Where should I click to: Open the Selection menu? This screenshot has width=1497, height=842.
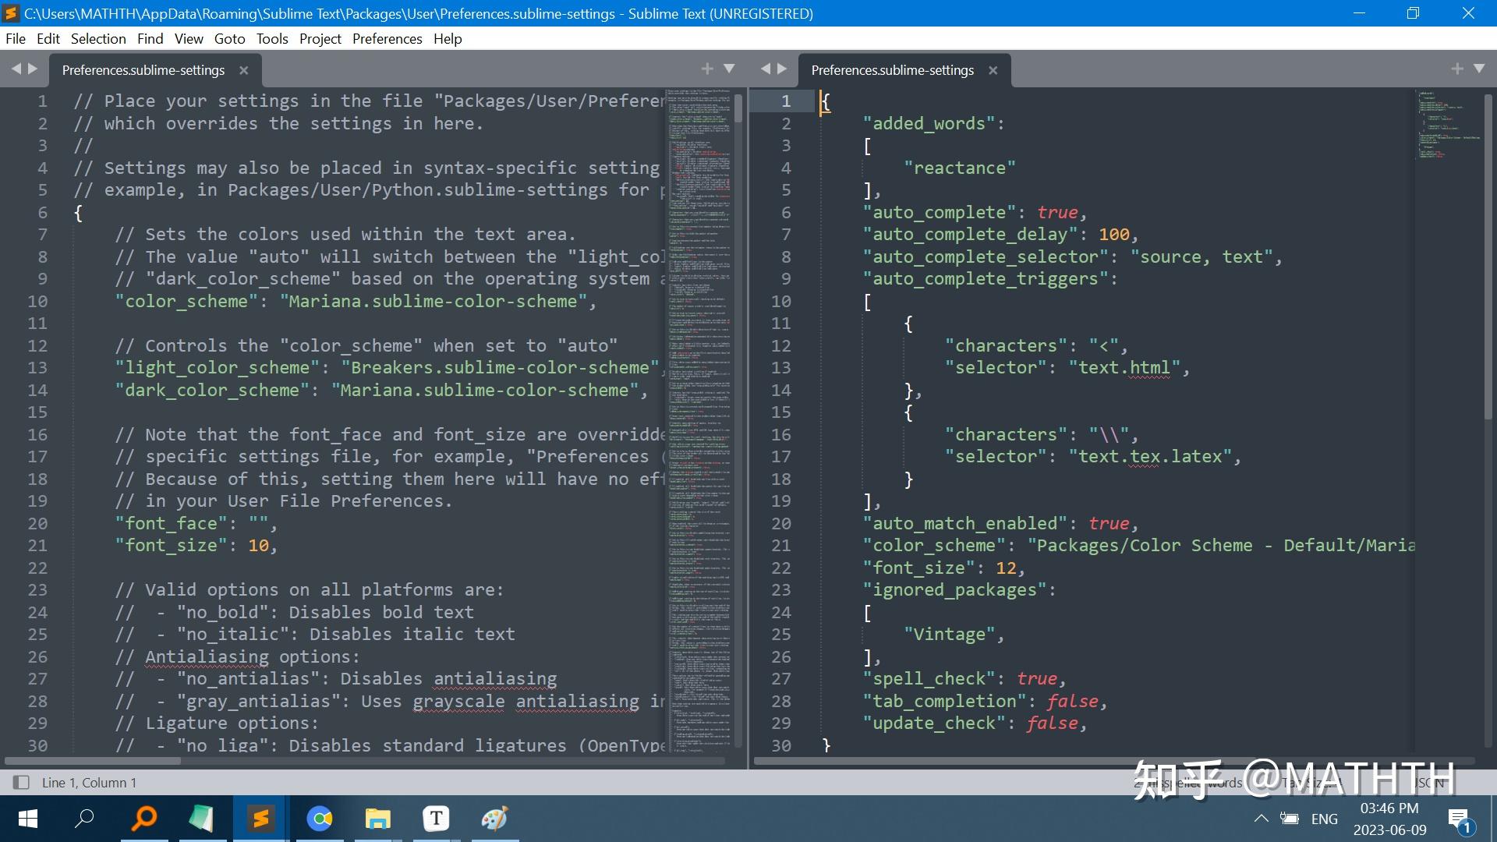pyautogui.click(x=97, y=38)
